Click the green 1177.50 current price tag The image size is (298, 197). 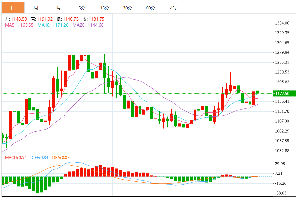(284, 94)
